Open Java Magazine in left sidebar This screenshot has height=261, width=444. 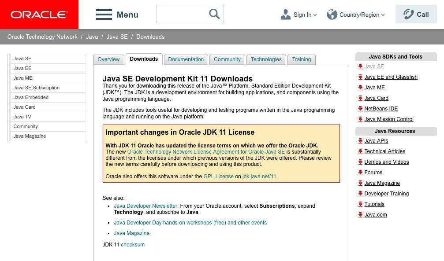48,136
